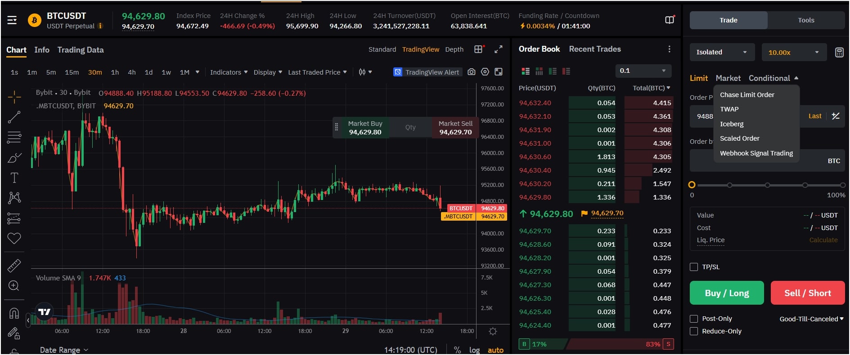Viewport: 850px width, 355px height.
Task: Click the Bitcoin coin logo
Action: [35, 20]
